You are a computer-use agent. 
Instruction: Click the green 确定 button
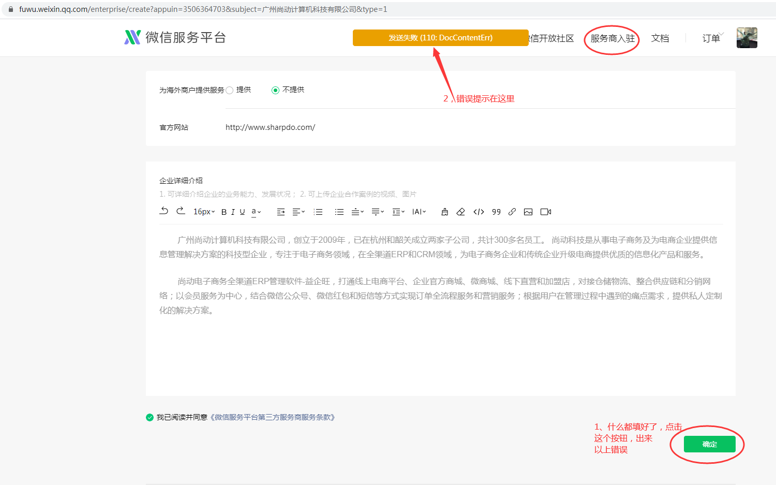tap(710, 444)
